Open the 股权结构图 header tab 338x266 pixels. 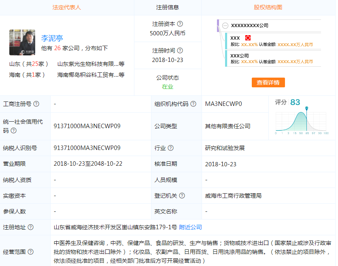click(x=268, y=7)
